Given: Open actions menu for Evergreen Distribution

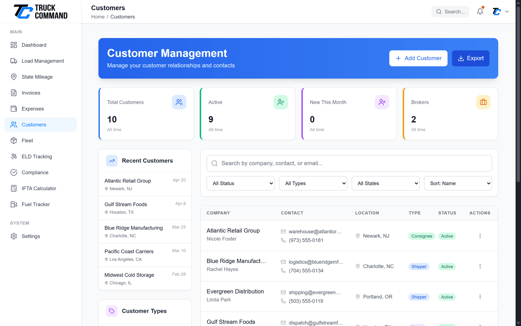Looking at the screenshot, I should click(480, 297).
